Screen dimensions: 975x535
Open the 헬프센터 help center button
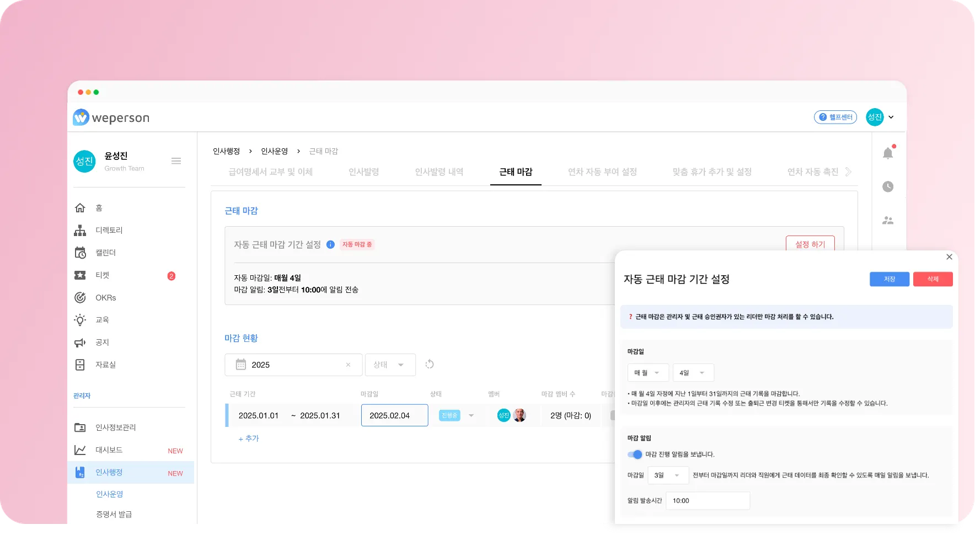[835, 117]
